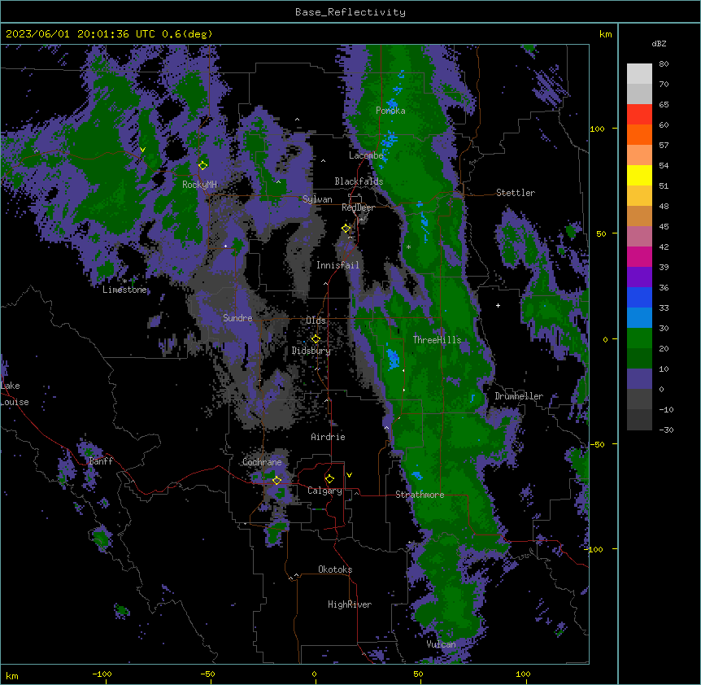The width and height of the screenshot is (701, 685).
Task: Select the Sundre label
Action: (x=237, y=318)
